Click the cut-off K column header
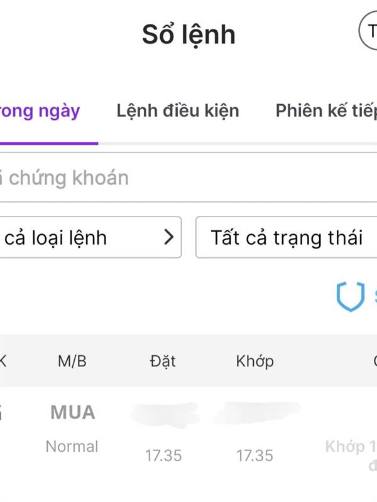Screen dimensions: 377x502 [x=4, y=361]
